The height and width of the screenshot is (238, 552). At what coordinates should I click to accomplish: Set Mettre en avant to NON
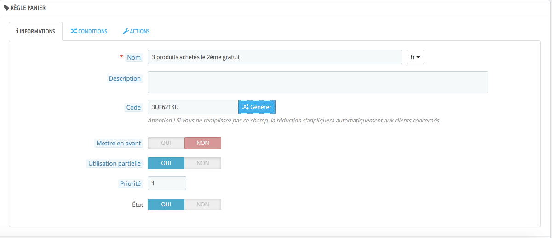[x=202, y=143]
